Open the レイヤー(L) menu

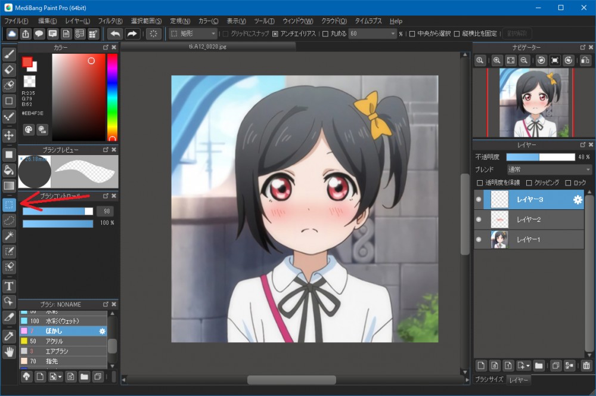coord(77,21)
